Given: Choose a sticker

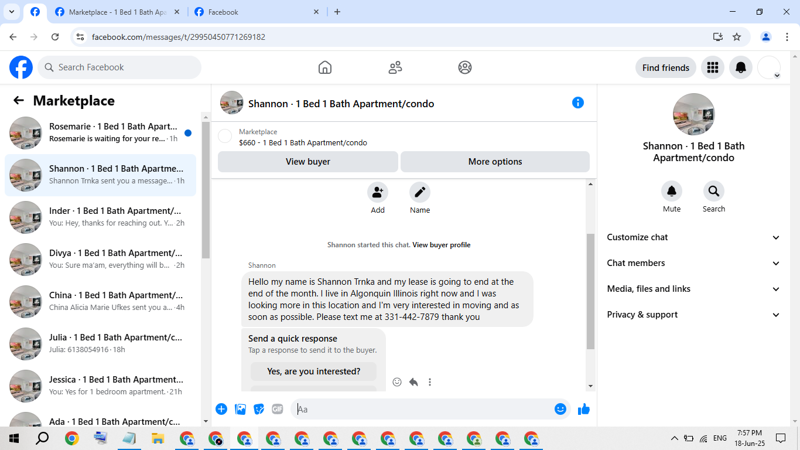Looking at the screenshot, I should coord(259,409).
